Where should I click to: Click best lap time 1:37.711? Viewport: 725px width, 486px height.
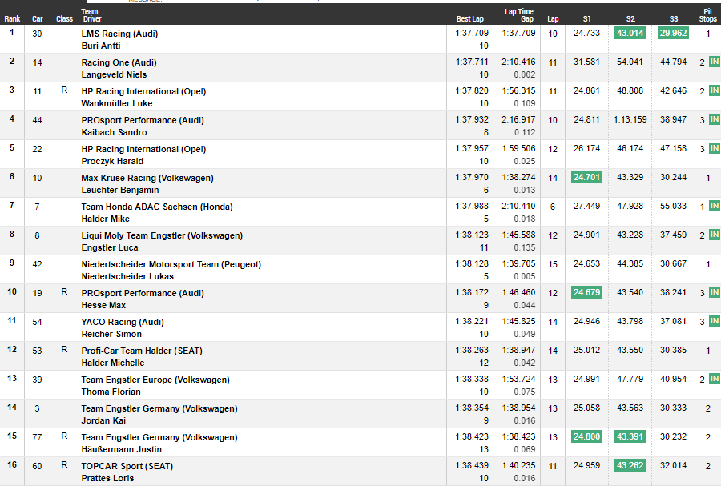472,62
